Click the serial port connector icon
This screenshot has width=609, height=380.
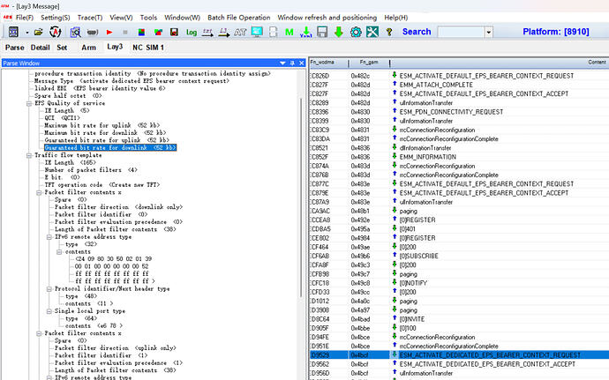[x=93, y=33]
